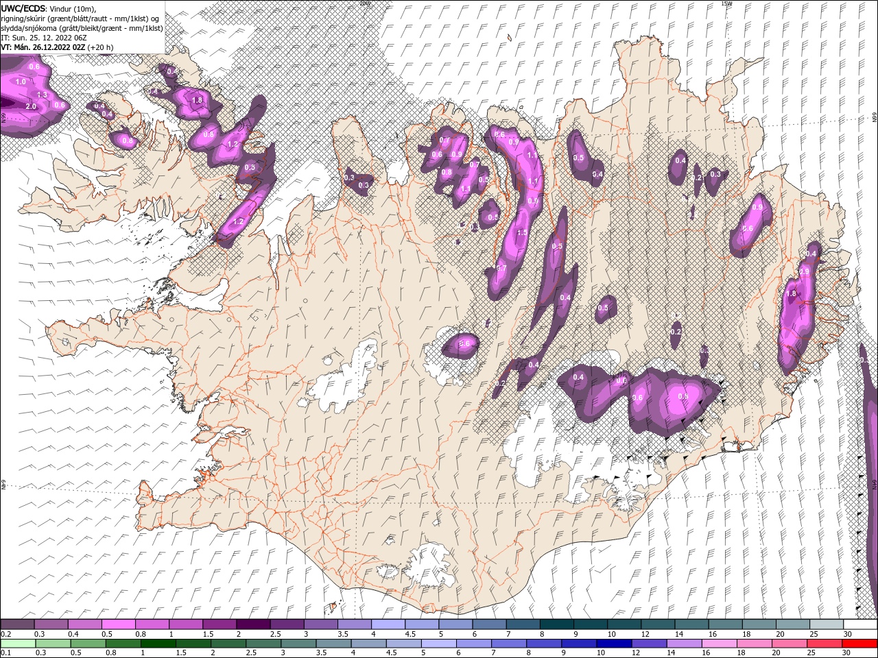Click the light grey swatch labeled 25 in upper legend
Image resolution: width=878 pixels, height=658 pixels.
point(826,624)
